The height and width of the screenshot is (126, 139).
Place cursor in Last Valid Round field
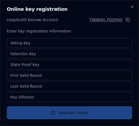(69, 86)
